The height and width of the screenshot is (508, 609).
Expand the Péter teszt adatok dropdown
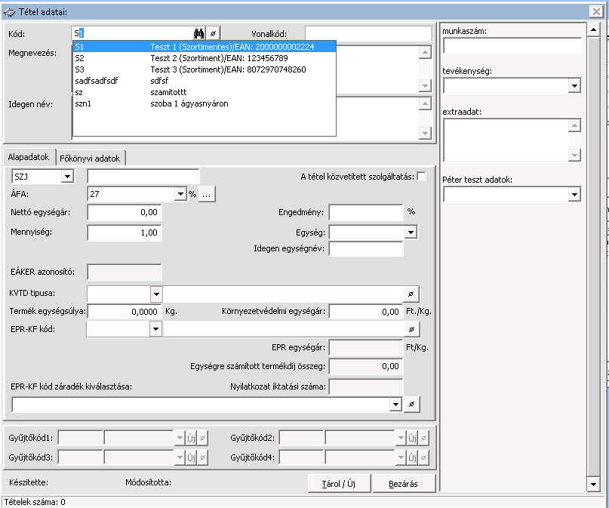coord(574,194)
